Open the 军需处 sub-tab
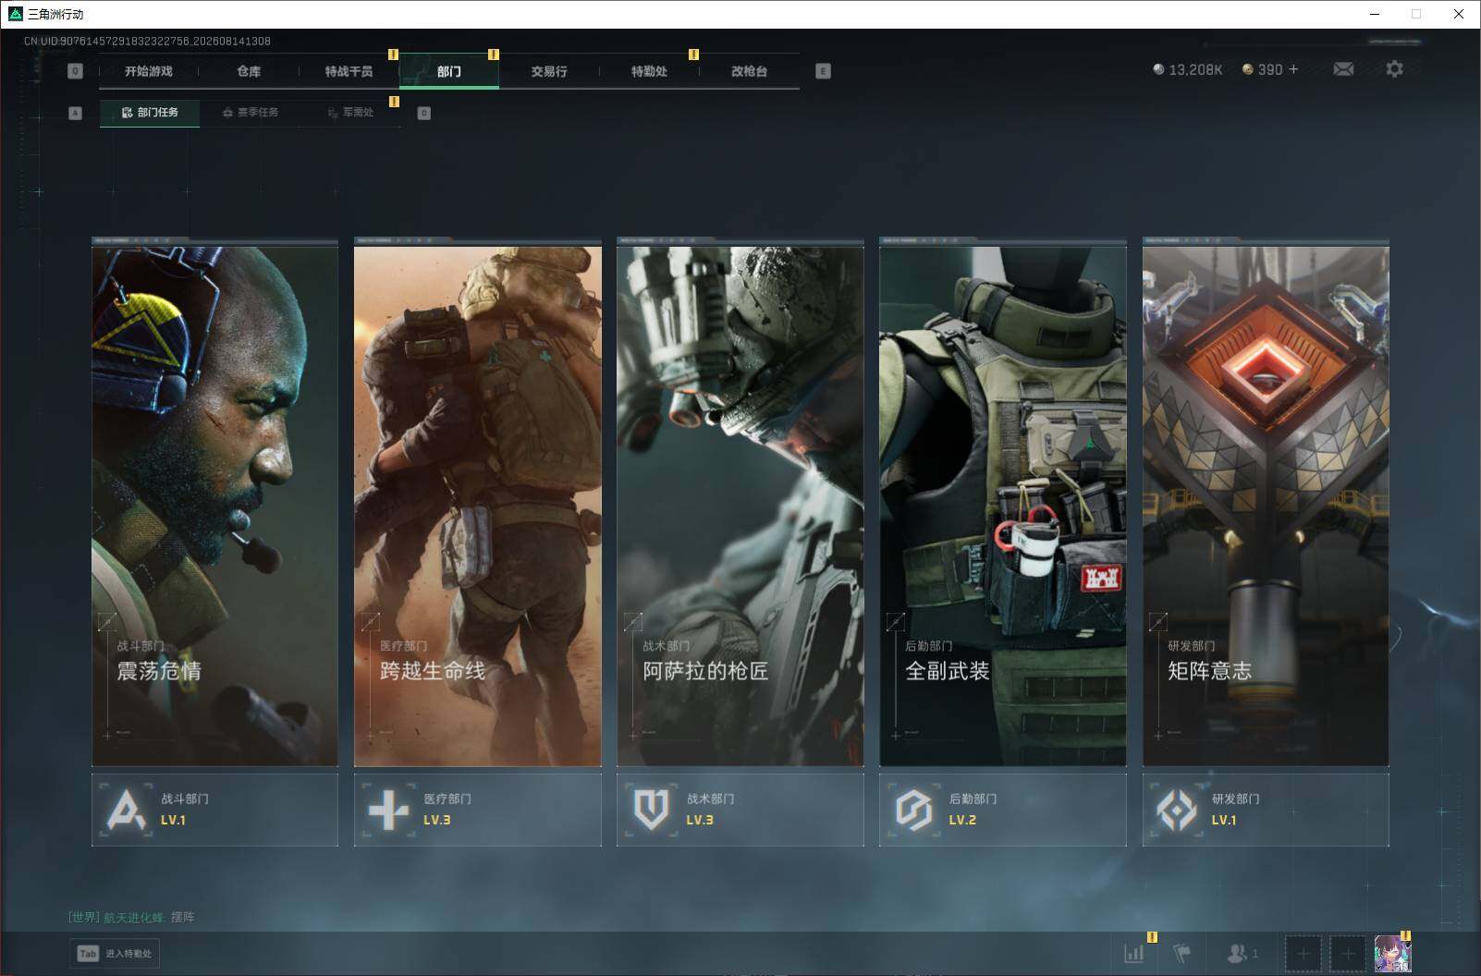The image size is (1481, 976). 350,113
